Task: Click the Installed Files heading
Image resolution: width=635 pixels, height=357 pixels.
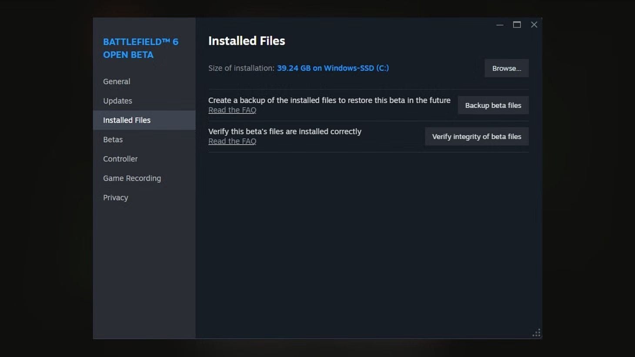Action: click(247, 40)
